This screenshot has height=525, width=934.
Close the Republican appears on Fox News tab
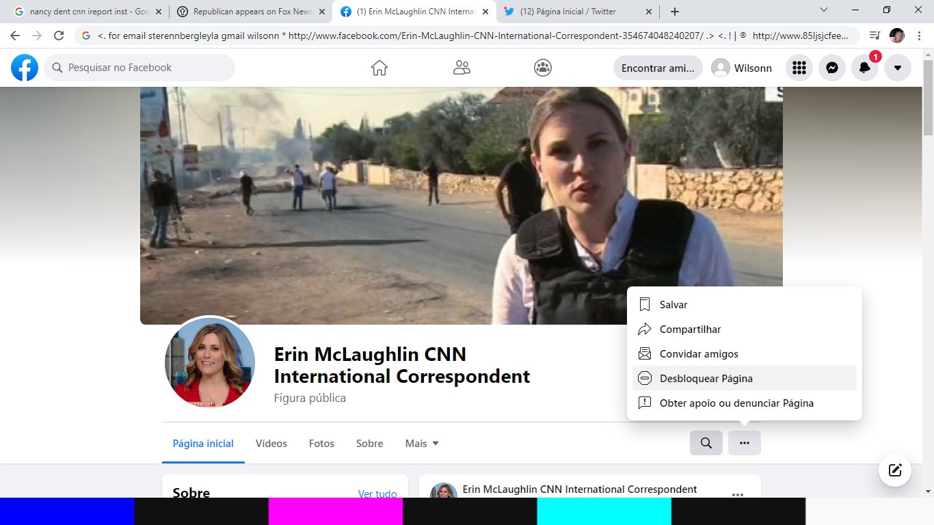point(321,12)
